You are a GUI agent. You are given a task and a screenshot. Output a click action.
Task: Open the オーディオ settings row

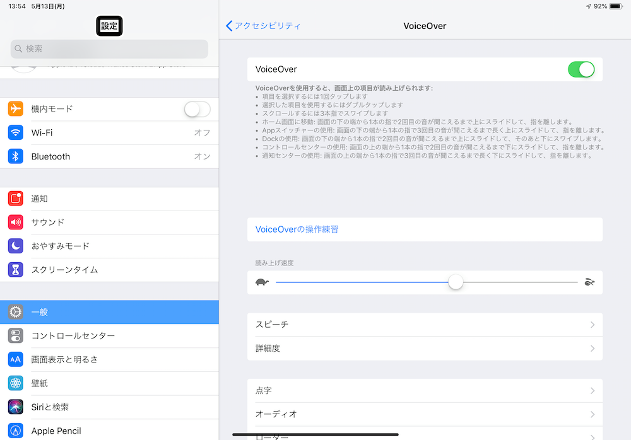[x=425, y=414]
